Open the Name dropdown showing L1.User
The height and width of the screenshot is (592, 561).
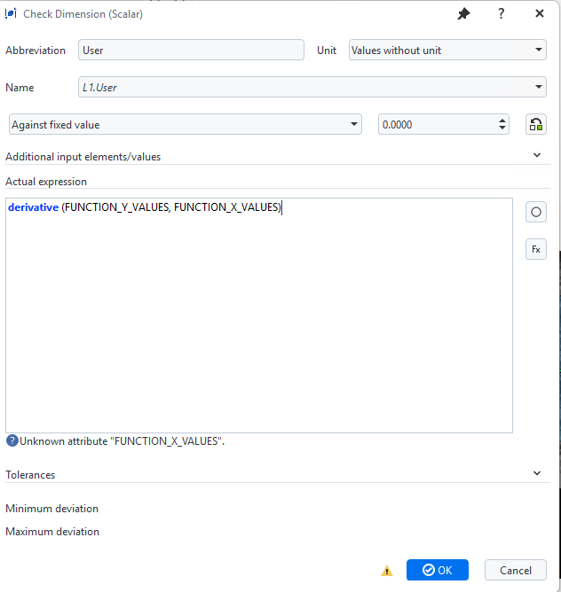[312, 88]
